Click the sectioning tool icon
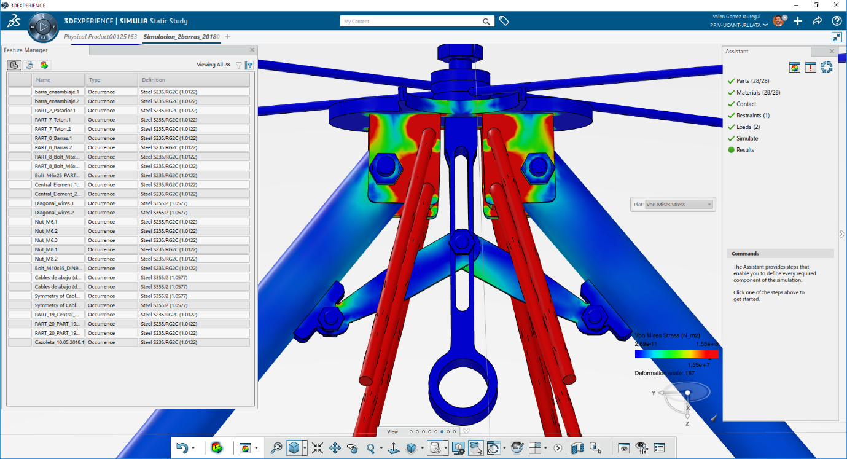 (577, 448)
